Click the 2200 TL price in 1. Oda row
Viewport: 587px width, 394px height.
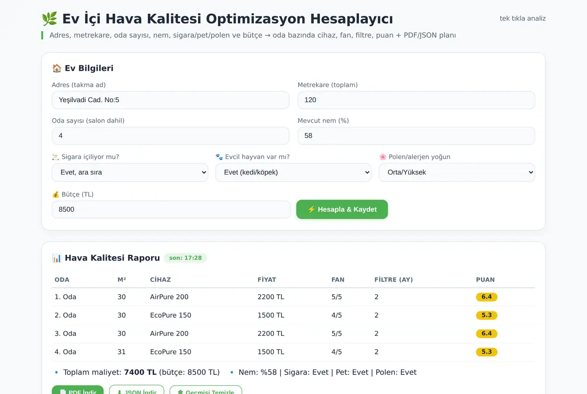click(271, 297)
